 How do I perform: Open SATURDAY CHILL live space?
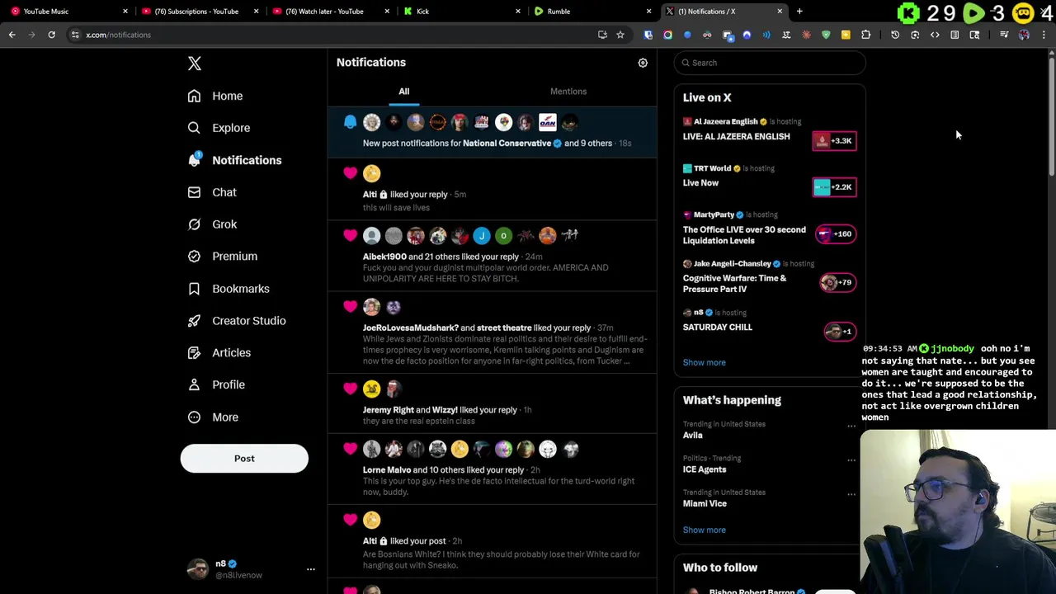click(718, 327)
